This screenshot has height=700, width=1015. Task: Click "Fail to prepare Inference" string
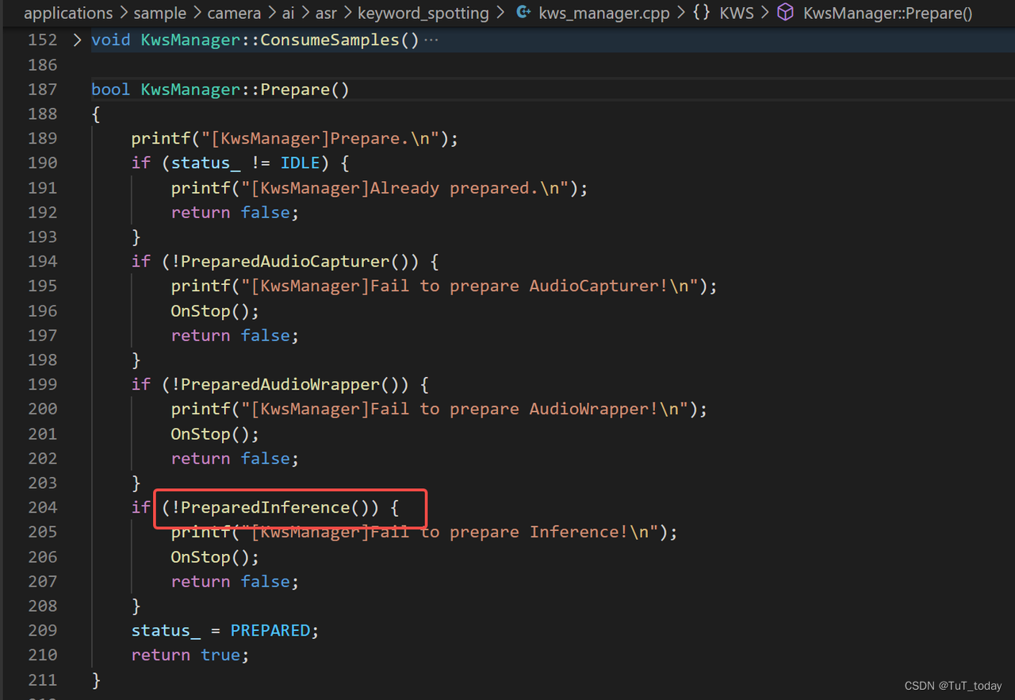click(x=449, y=532)
